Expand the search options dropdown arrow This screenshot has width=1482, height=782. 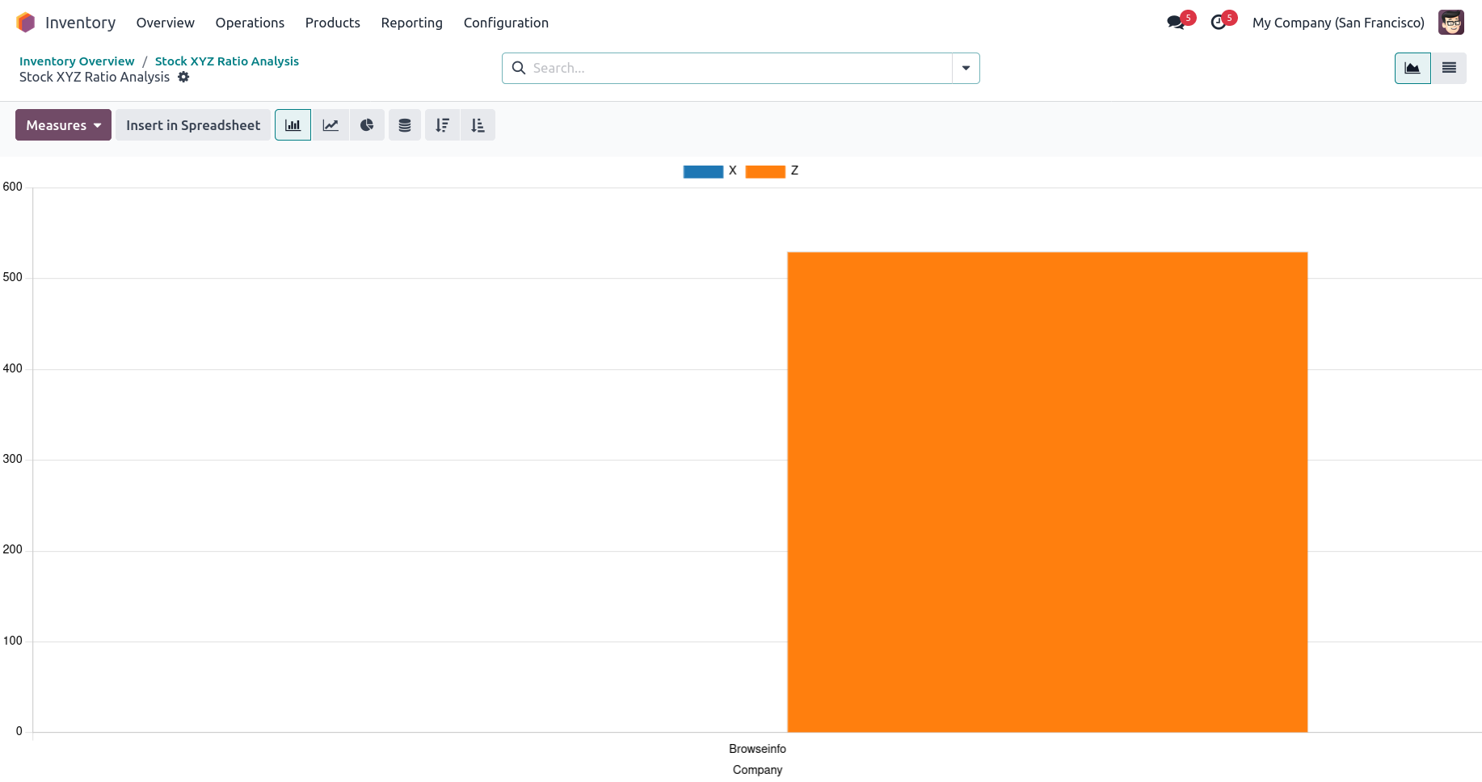(x=966, y=69)
